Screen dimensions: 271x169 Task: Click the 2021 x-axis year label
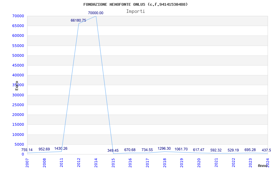(216, 163)
